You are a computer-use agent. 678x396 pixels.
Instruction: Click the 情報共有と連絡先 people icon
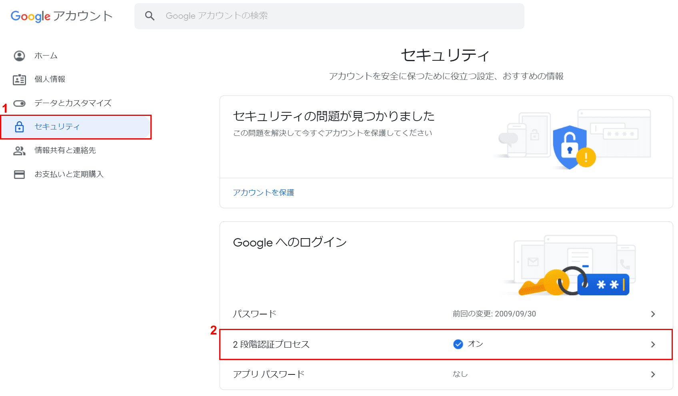tap(19, 151)
